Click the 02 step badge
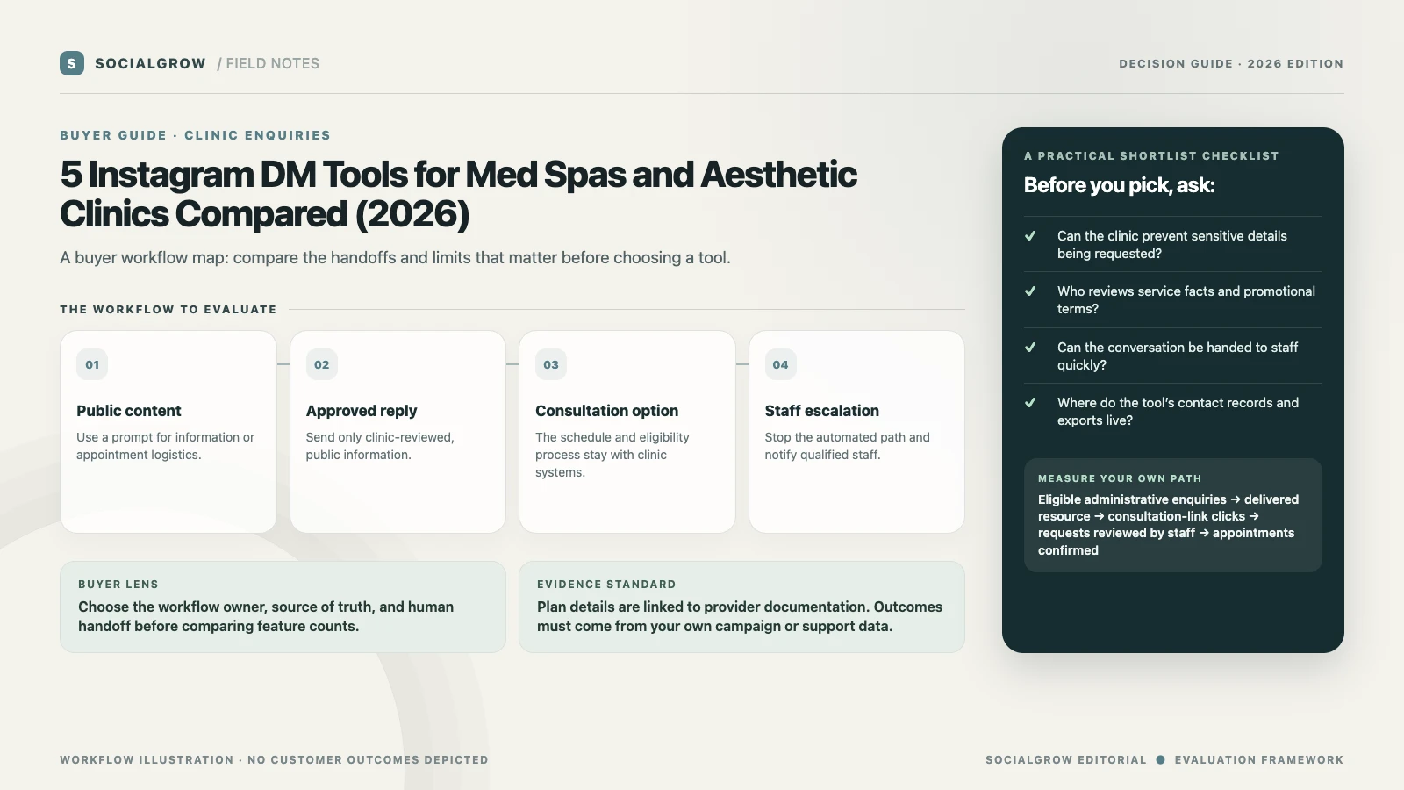The image size is (1404, 790). pyautogui.click(x=322, y=364)
